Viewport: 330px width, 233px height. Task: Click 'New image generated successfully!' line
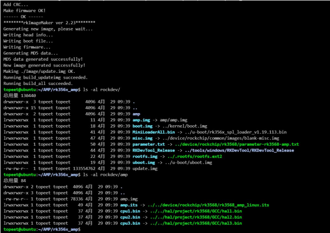[44, 65]
